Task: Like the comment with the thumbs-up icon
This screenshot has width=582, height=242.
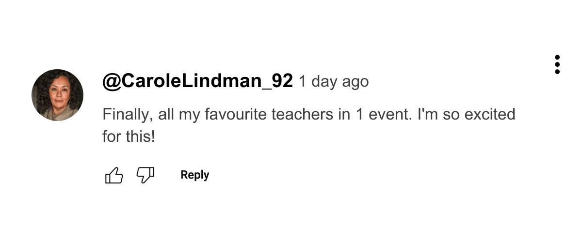Action: pyautogui.click(x=114, y=175)
